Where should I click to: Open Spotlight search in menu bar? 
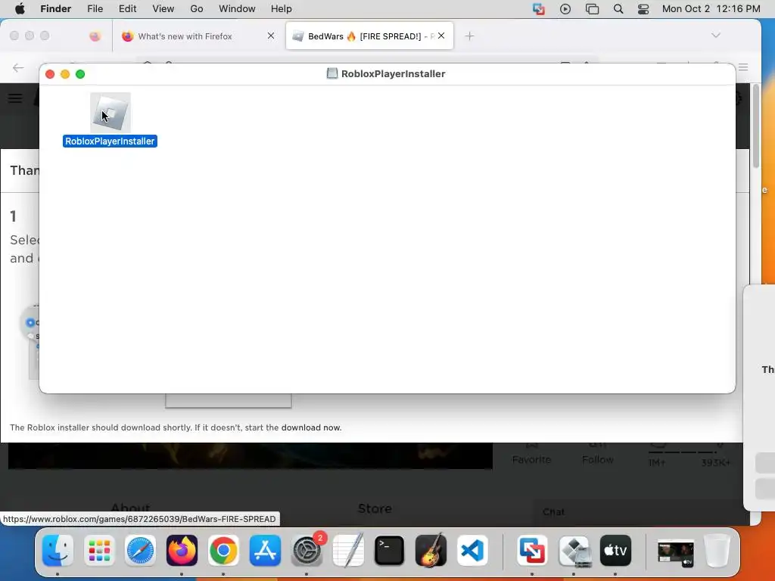pyautogui.click(x=618, y=9)
